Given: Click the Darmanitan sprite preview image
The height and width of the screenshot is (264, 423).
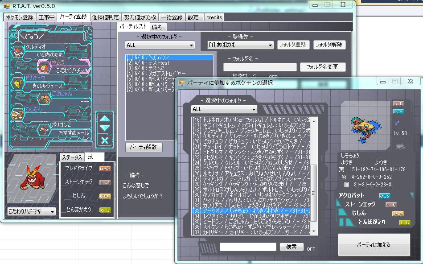Looking at the screenshot, I should click(32, 179).
